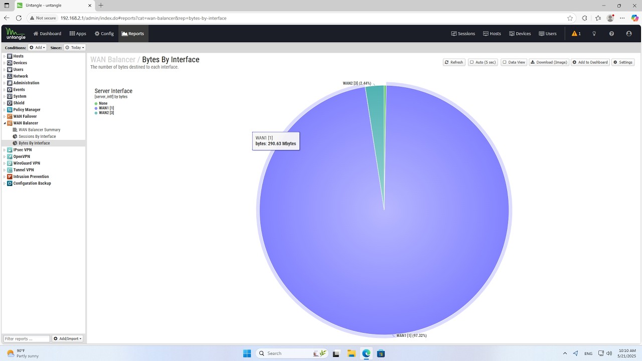Image resolution: width=642 pixels, height=361 pixels.
Task: Collapse the WAN Balancer tree node
Action: pos(5,123)
